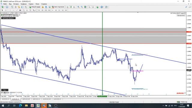This screenshot has height=108, width=192.
Task: Select the equidistant channel tool
Action: 20,10
